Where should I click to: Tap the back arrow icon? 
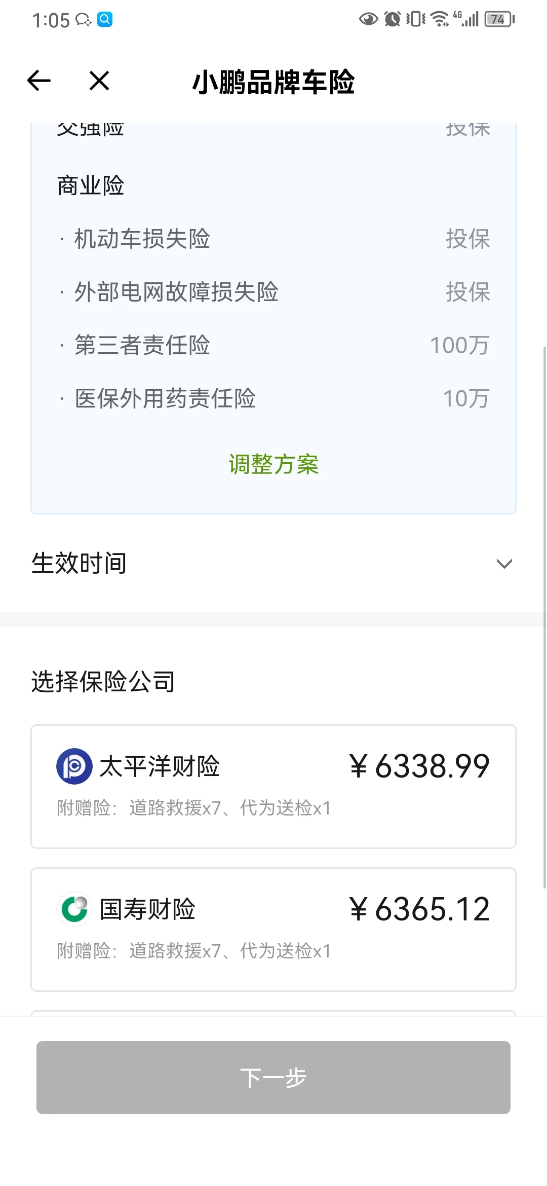[x=39, y=81]
